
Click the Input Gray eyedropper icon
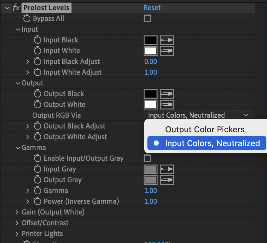click(x=167, y=169)
